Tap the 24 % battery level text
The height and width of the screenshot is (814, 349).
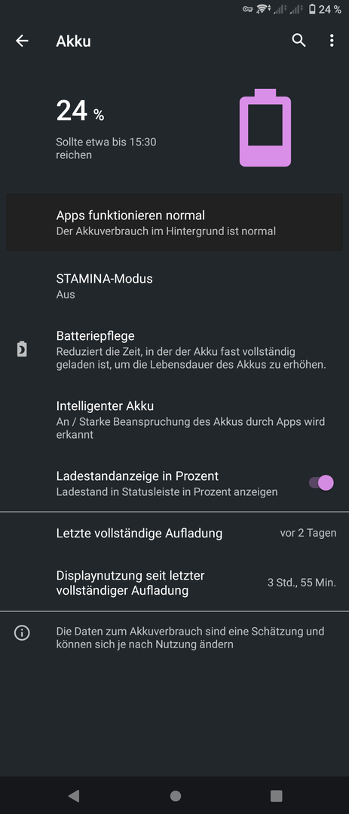pyautogui.click(x=80, y=112)
